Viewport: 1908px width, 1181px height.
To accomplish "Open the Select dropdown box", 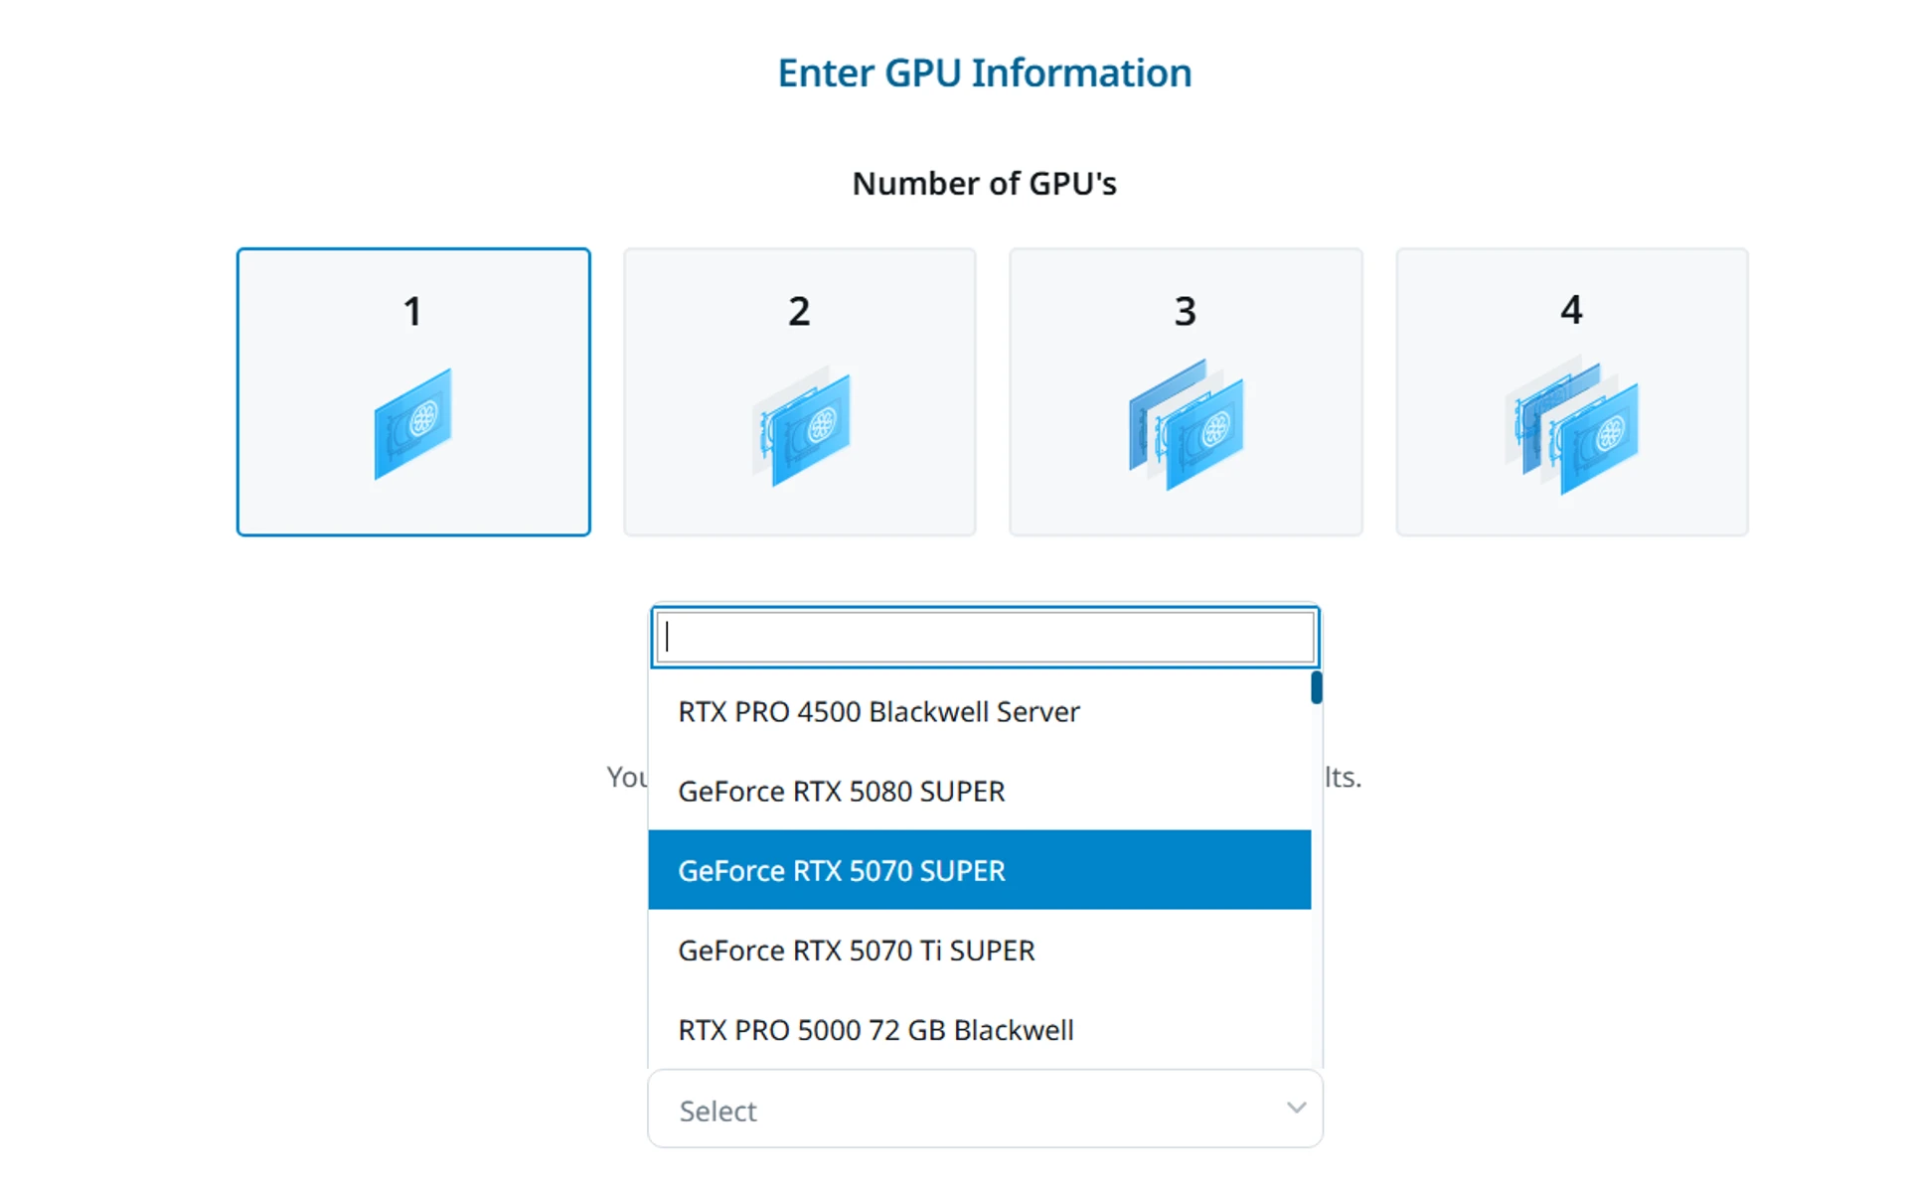I will click(985, 1108).
